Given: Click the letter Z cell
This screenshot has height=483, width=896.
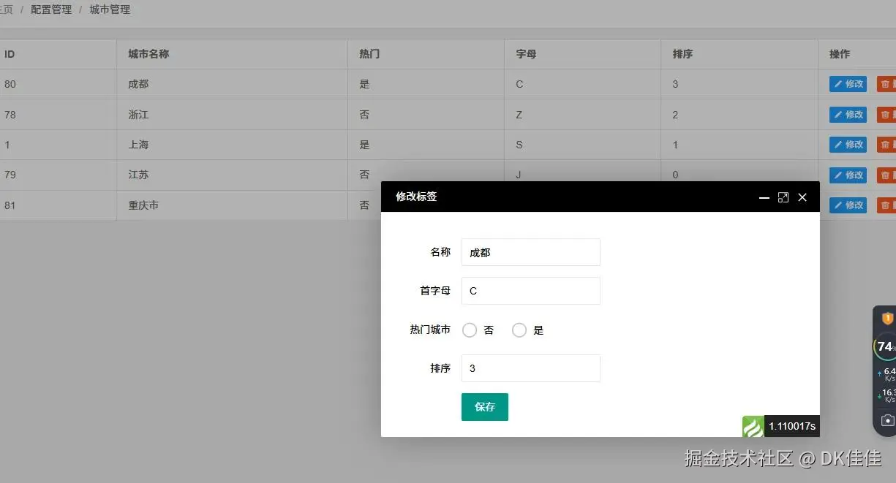Looking at the screenshot, I should click(583, 115).
